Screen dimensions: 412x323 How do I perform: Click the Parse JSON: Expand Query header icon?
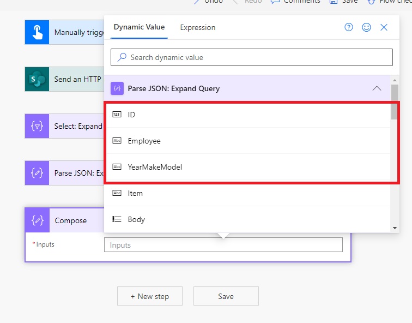[117, 88]
